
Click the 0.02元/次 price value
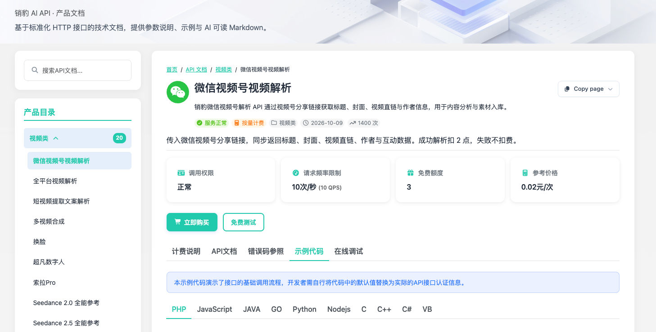(537, 187)
